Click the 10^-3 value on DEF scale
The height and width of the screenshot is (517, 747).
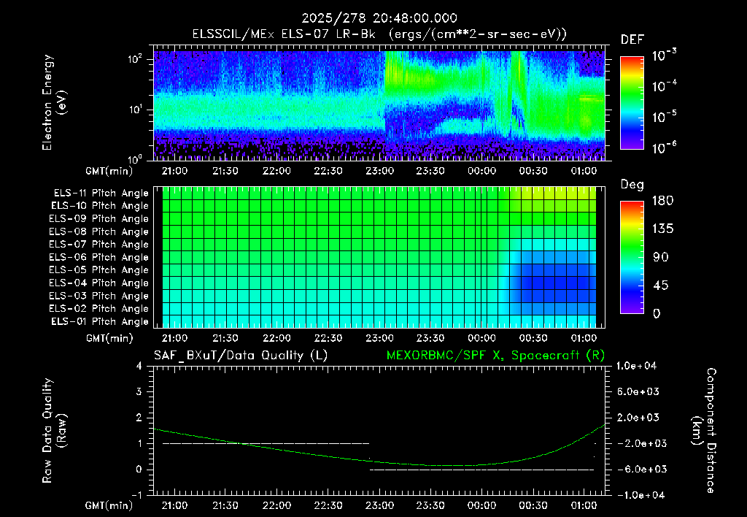tap(664, 55)
